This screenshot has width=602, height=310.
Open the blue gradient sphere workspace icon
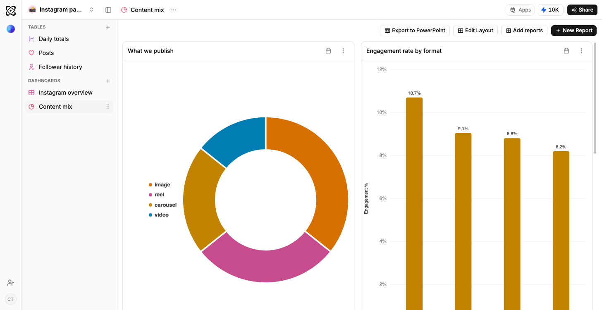pos(11,29)
